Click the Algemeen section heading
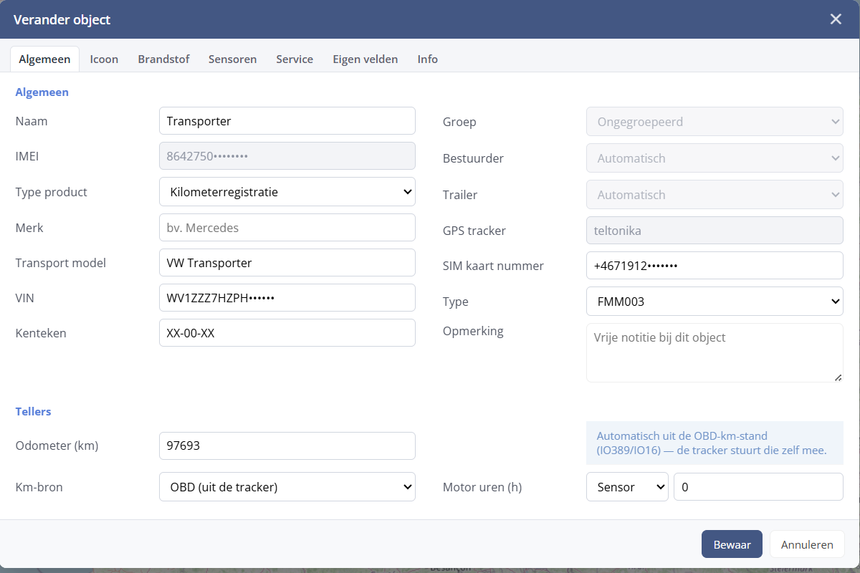860x573 pixels. (42, 92)
